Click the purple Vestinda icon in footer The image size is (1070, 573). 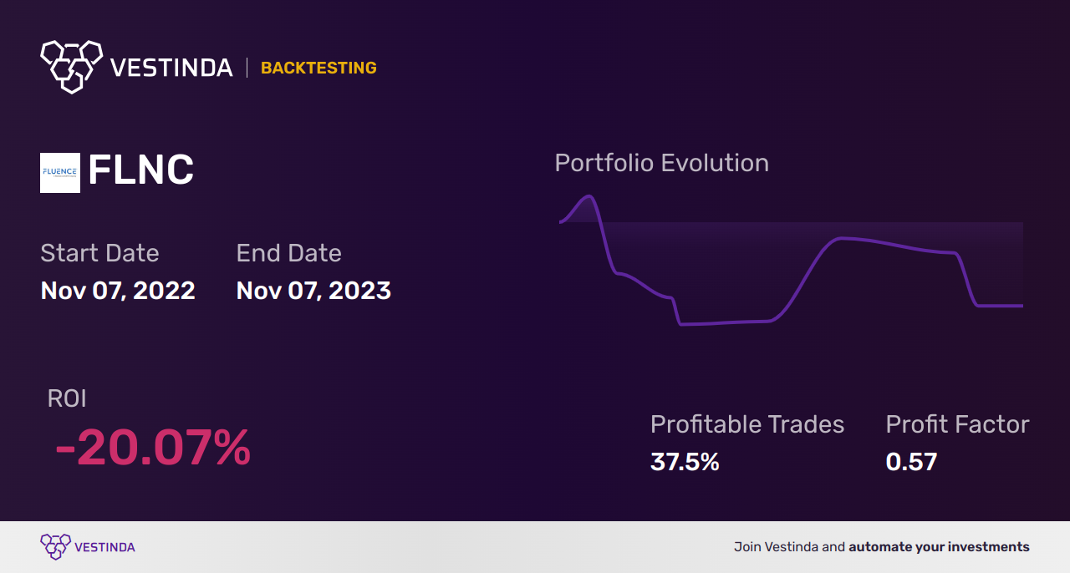coord(55,547)
